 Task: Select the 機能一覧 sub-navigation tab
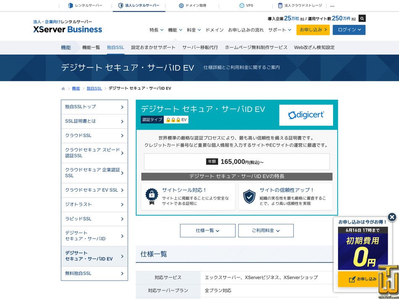[x=91, y=47]
